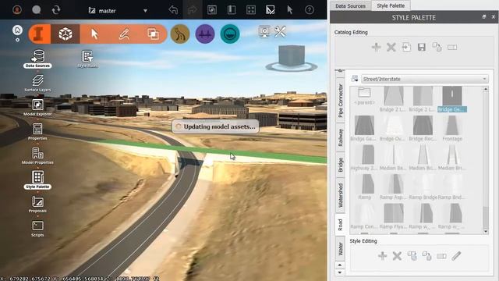The width and height of the screenshot is (499, 281).
Task: Open the master proposal dropdown
Action: 118,10
